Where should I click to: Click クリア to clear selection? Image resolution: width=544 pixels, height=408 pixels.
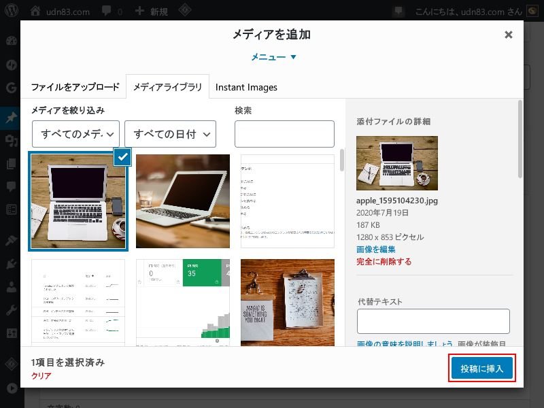coord(41,376)
